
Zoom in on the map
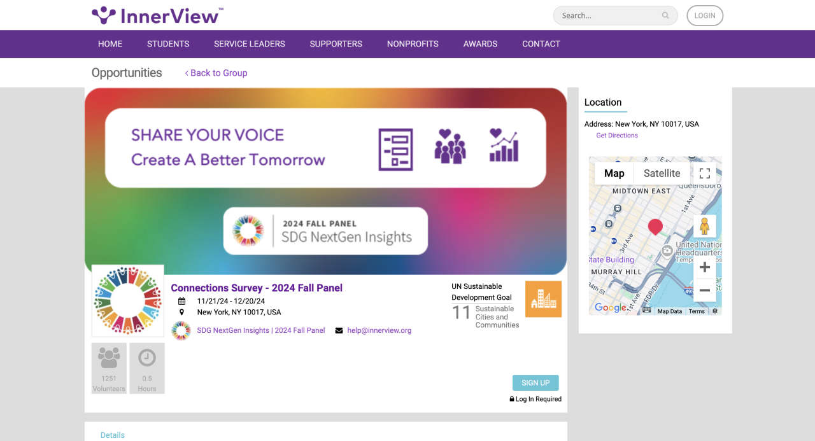704,267
